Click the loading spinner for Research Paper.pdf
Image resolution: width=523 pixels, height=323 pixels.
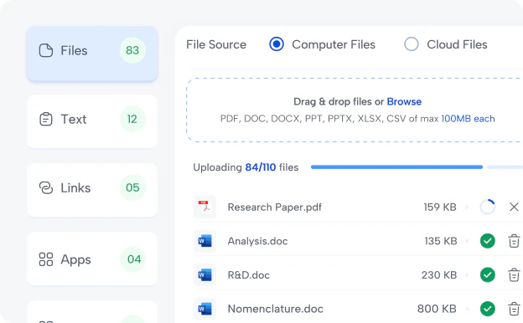tap(487, 207)
